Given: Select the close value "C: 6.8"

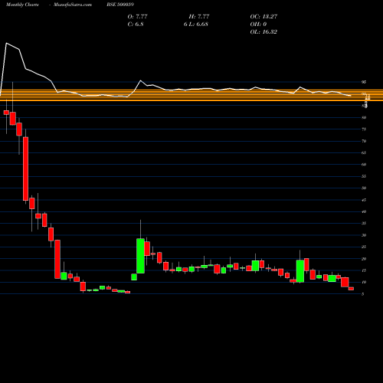Looking at the screenshot, I should [x=136, y=25].
